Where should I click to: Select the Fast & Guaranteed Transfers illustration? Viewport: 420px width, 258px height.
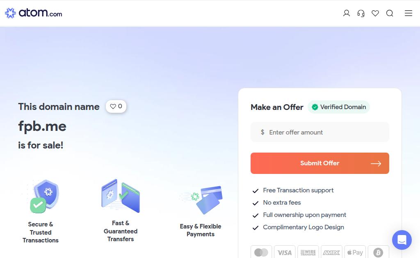point(121,196)
